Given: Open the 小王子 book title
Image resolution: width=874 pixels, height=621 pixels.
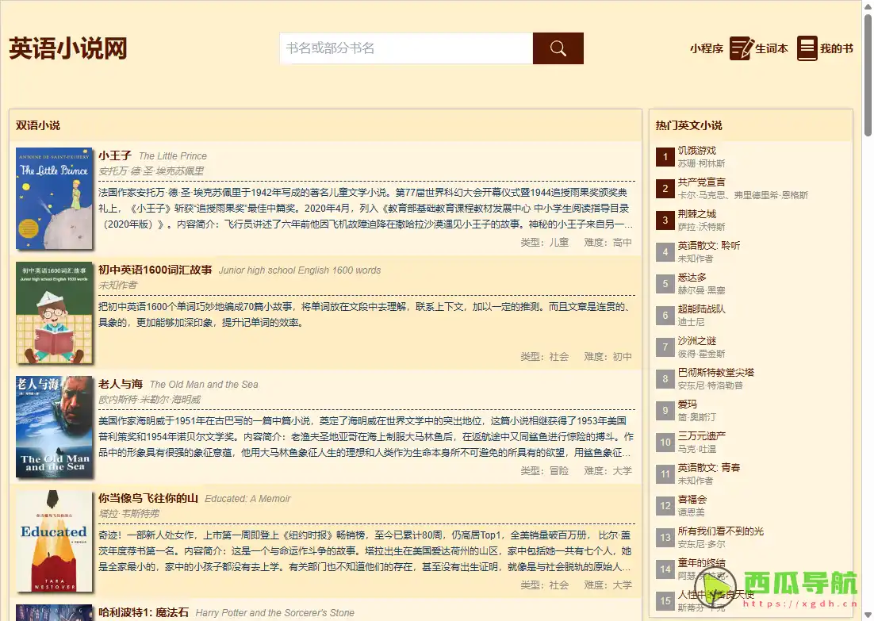Looking at the screenshot, I should tap(115, 155).
